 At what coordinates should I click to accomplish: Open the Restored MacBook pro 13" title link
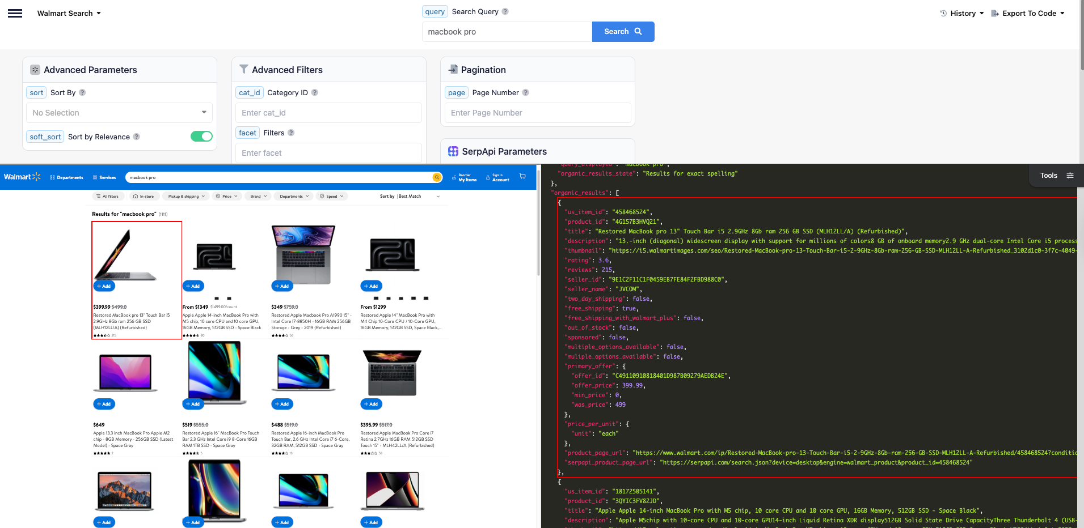132,321
